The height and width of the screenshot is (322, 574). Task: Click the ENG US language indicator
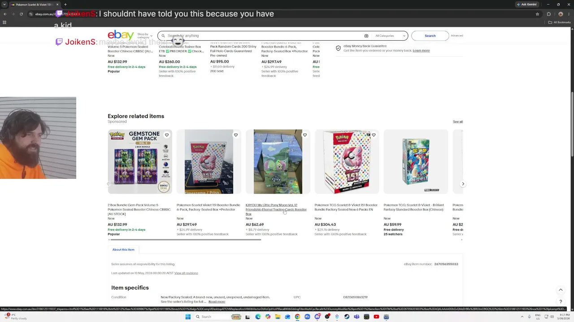539,317
